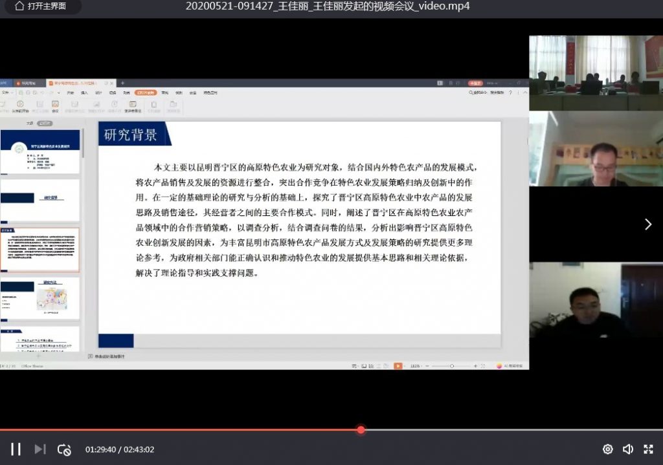Click the WPS zoom slider in status bar
This screenshot has height=465, width=663.
tap(451, 365)
